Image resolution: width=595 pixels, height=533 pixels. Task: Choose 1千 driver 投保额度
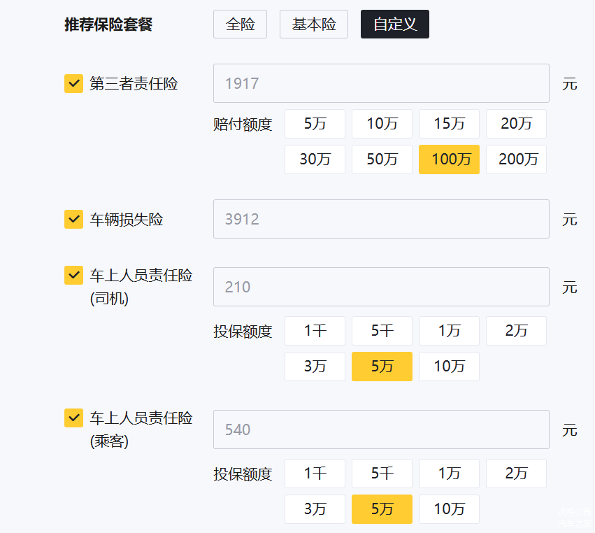click(x=315, y=331)
